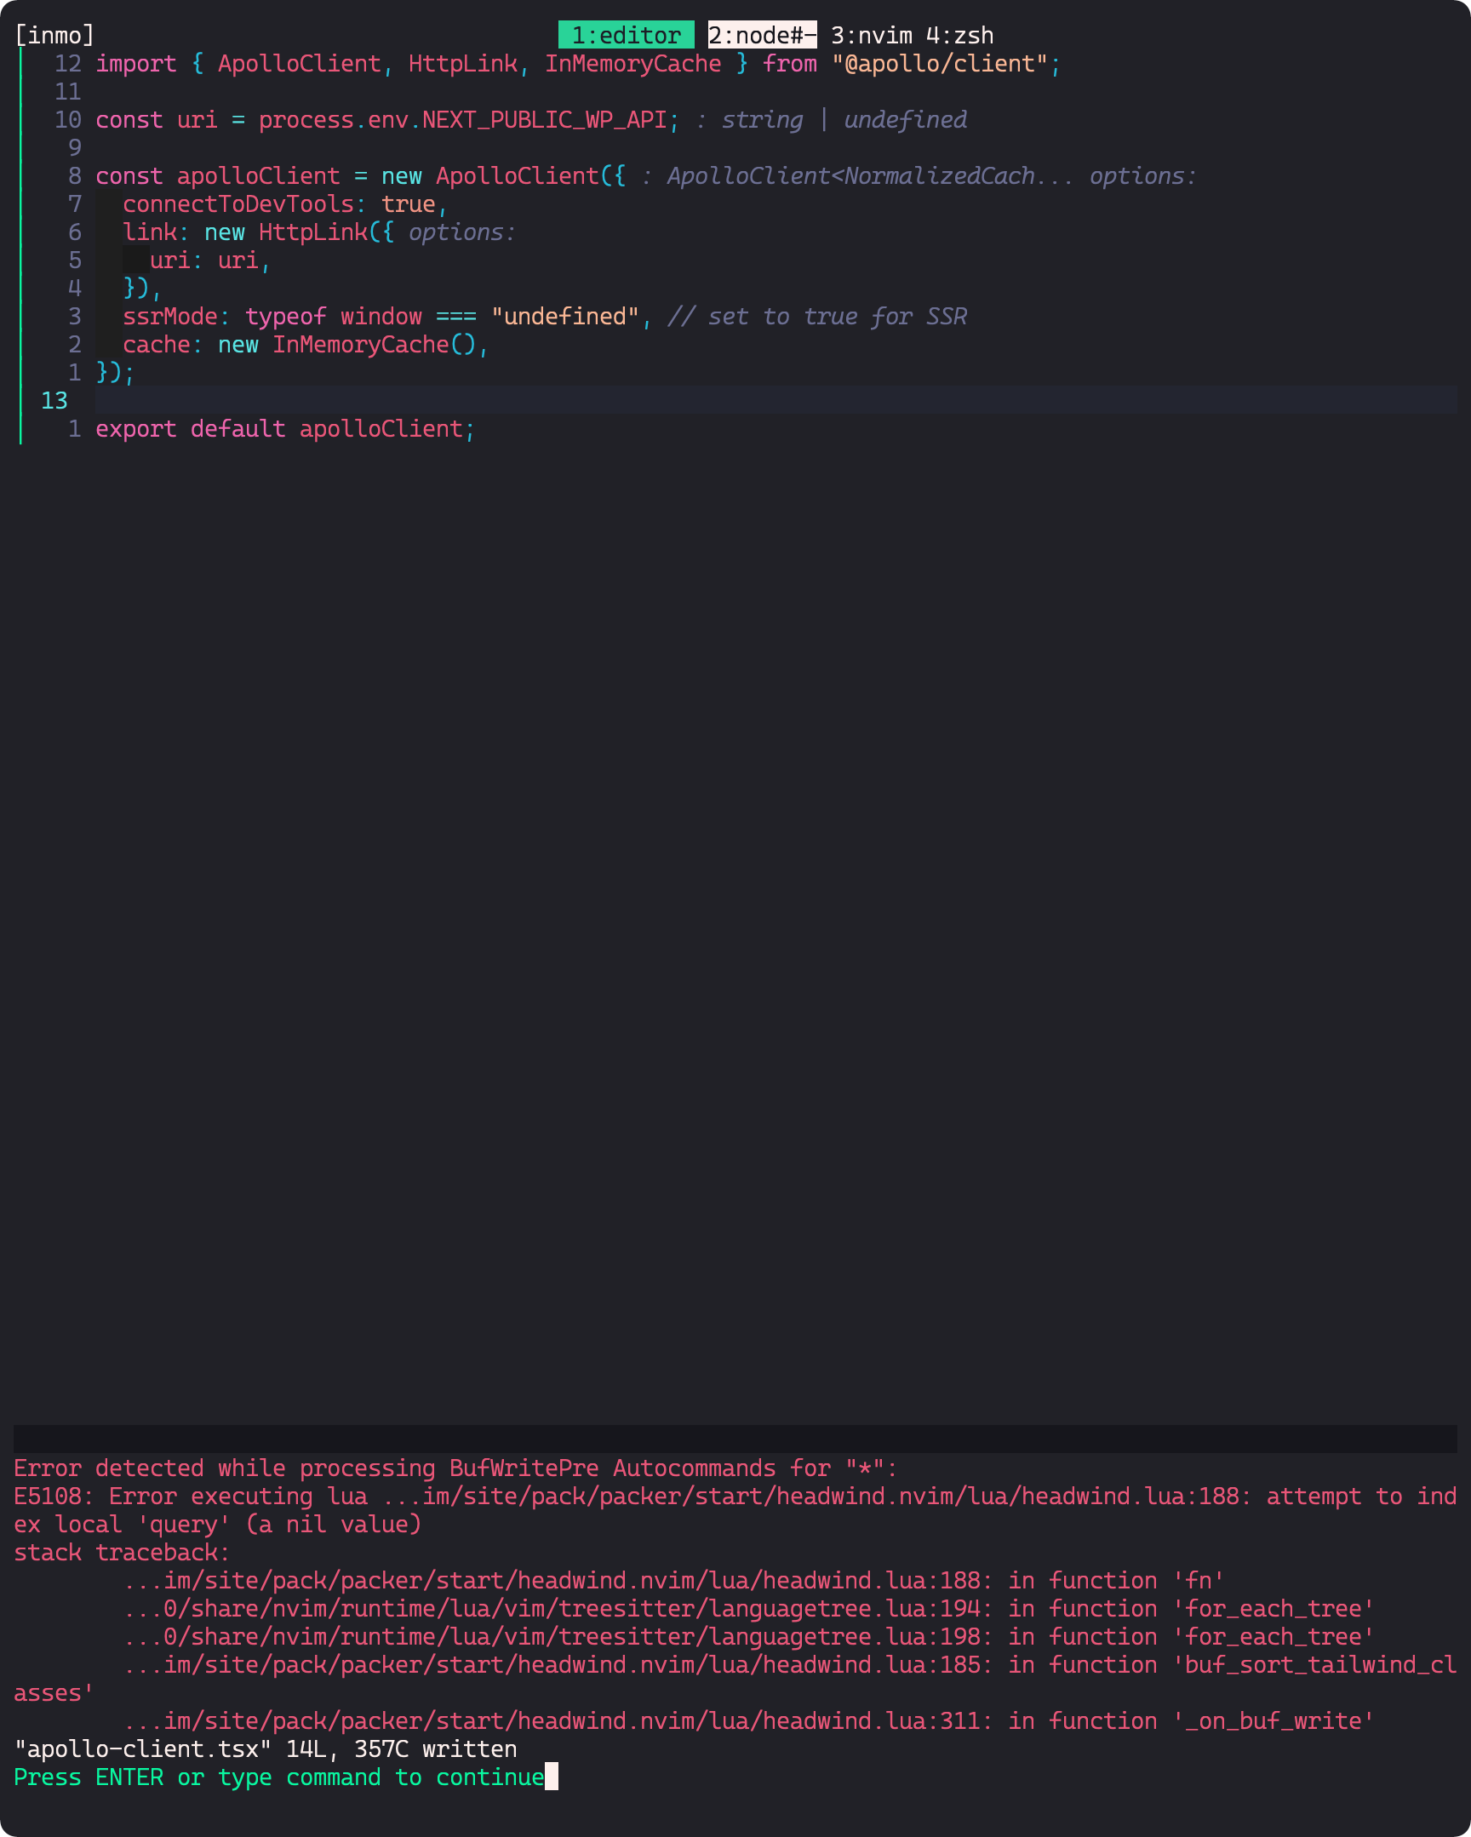Click traceback line headwind.lua:311 '_on_buf_write'
Screen dimensions: 1471x1837
[x=748, y=1721]
